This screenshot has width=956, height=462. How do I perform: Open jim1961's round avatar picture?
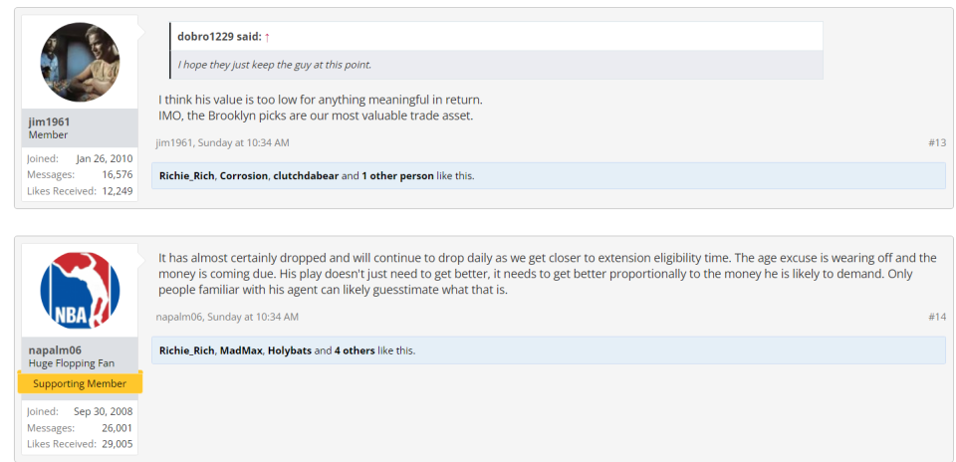click(80, 62)
